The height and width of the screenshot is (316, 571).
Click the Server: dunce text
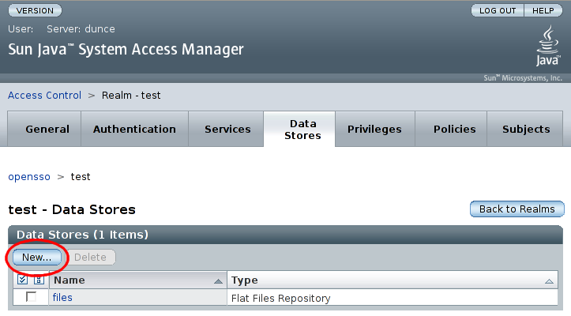pos(81,28)
